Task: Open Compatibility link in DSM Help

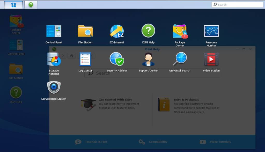Action: [153, 142]
